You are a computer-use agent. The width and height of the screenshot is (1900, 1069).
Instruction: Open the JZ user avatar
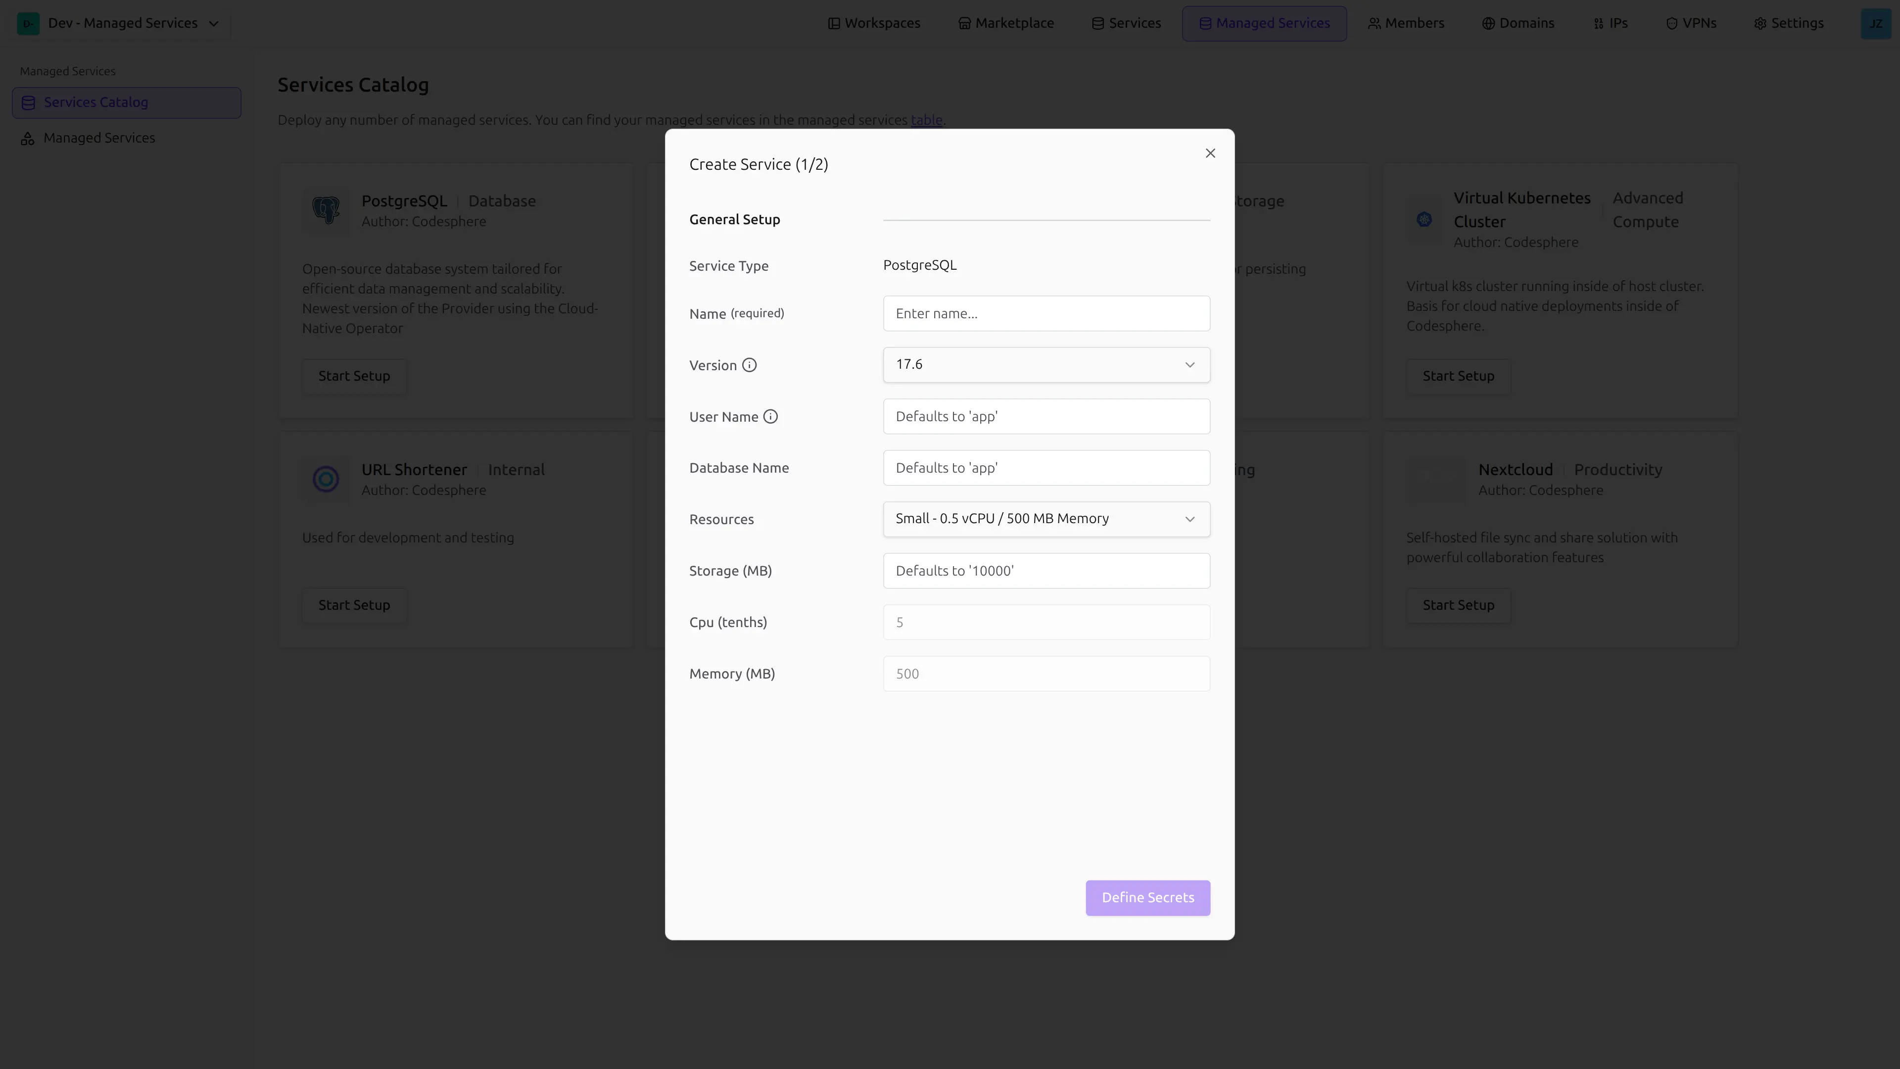(x=1876, y=23)
